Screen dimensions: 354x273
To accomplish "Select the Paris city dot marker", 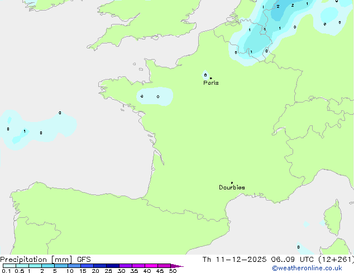I will point(211,78).
